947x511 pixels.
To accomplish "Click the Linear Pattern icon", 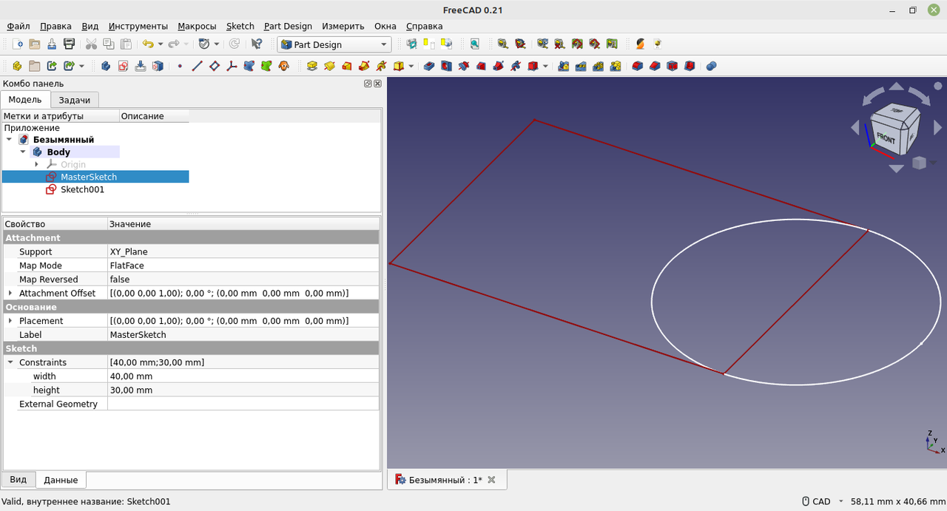I will tap(581, 66).
